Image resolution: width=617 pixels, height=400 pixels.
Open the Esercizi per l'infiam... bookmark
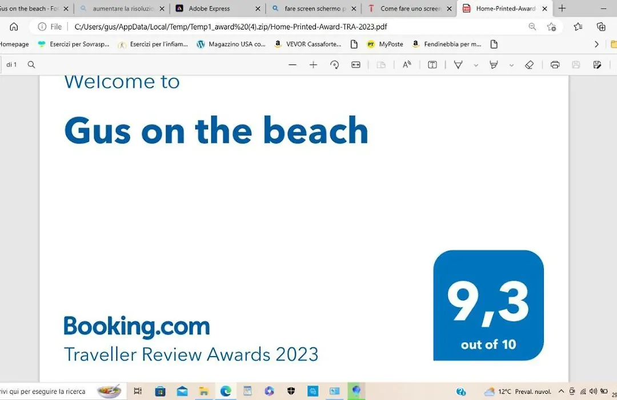click(153, 44)
